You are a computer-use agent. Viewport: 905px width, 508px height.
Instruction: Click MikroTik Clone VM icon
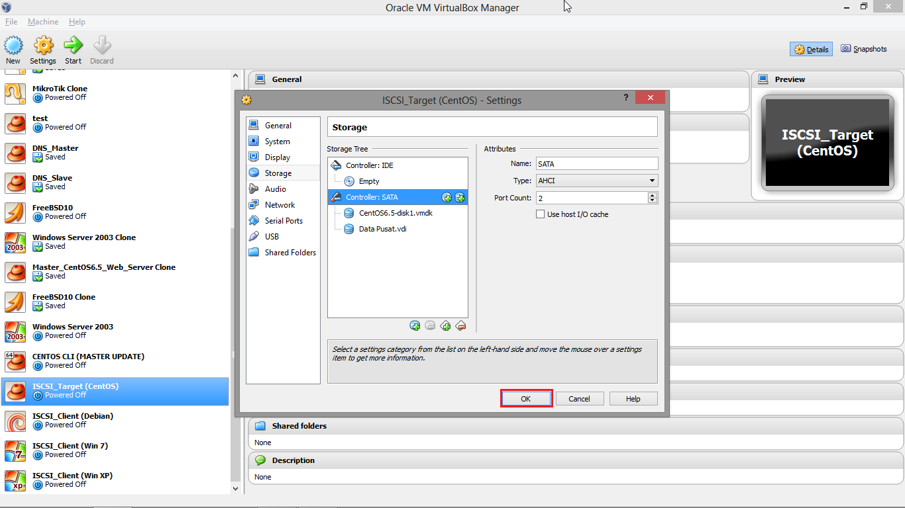tap(15, 93)
